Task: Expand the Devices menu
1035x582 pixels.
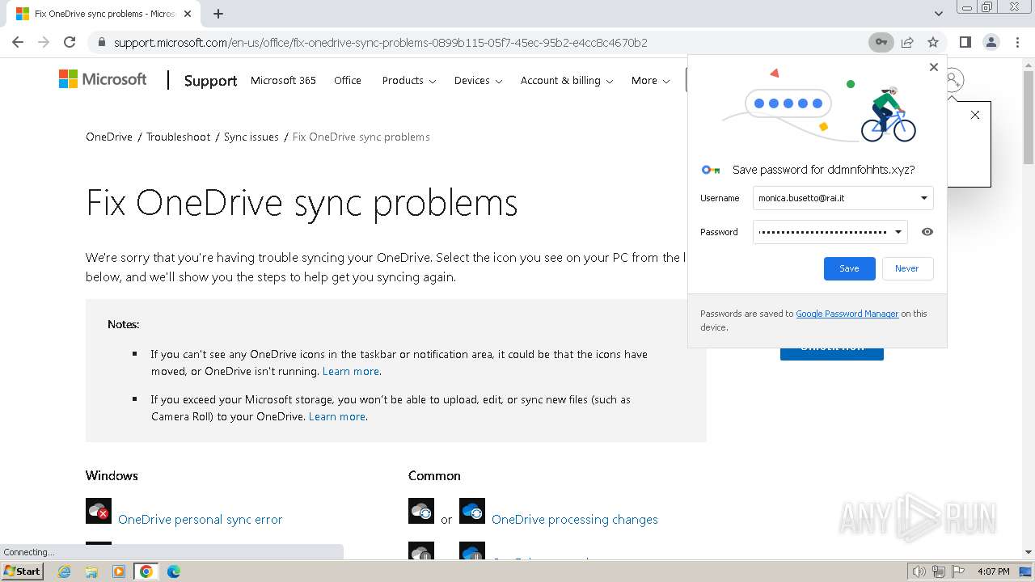Action: [478, 80]
